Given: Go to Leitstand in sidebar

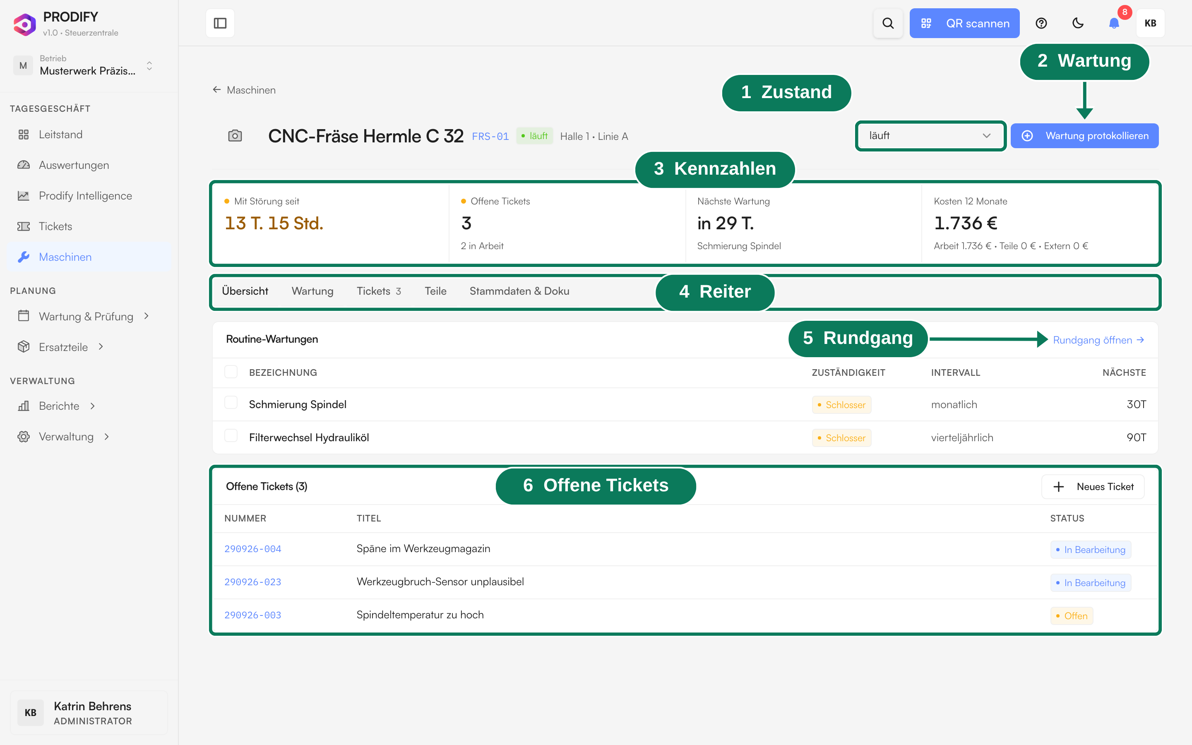Looking at the screenshot, I should pos(89,135).
